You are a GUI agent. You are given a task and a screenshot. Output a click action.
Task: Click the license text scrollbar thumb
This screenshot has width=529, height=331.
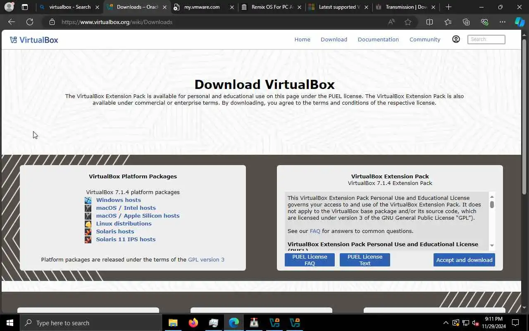[x=492, y=204]
